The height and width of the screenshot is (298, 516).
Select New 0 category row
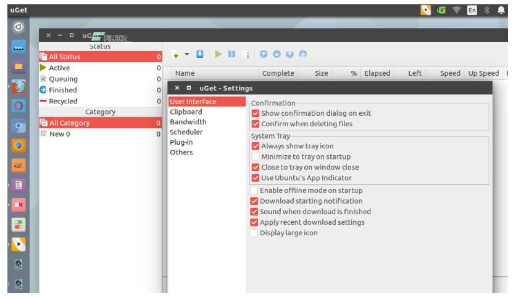(x=101, y=134)
